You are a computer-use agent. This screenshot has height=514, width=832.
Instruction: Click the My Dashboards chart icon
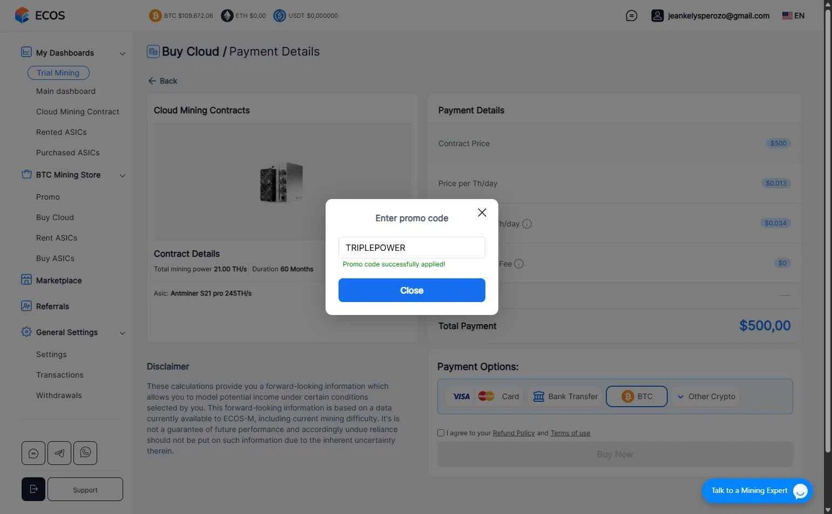point(26,52)
